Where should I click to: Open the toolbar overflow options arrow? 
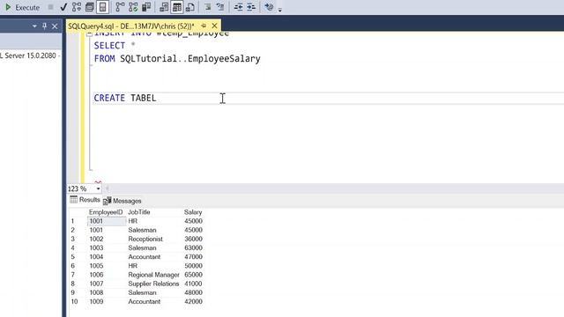(280, 10)
